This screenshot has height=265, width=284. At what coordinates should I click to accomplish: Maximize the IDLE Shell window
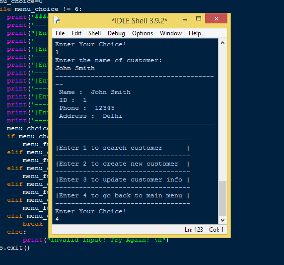pyautogui.click(x=199, y=19)
